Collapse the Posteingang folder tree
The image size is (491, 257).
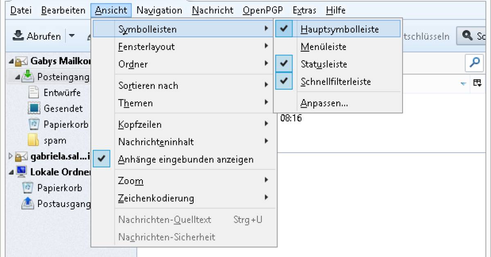click(18, 77)
